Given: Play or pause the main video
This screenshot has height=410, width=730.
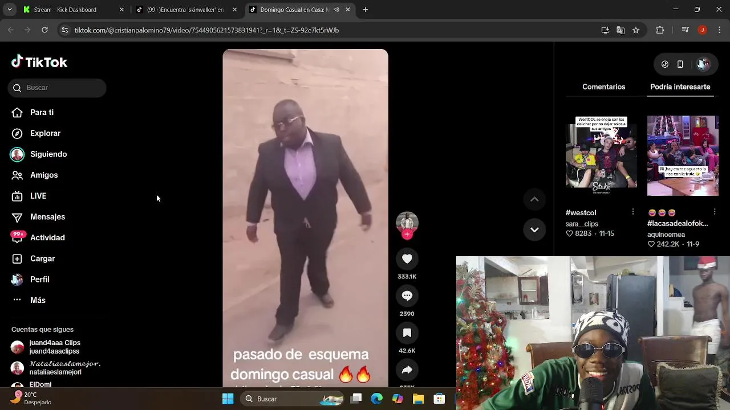Looking at the screenshot, I should [305, 218].
